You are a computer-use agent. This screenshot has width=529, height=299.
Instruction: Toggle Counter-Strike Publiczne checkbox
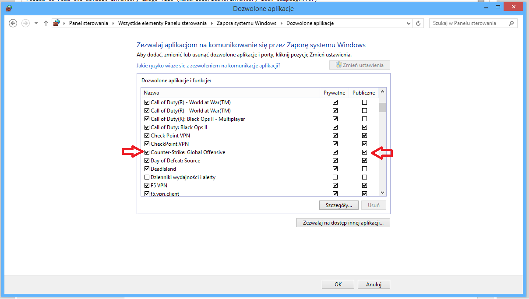364,152
